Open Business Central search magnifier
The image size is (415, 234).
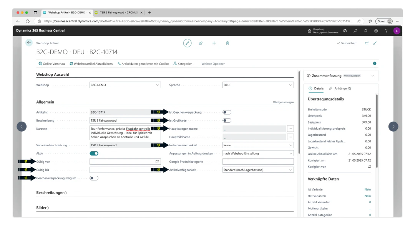[x=355, y=31]
